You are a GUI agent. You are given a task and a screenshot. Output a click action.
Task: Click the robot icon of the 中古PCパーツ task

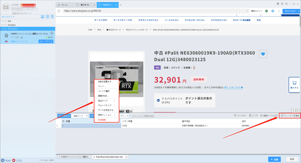click(x=6, y=35)
